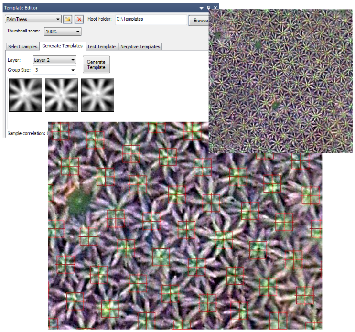This screenshot has height=332, width=355.
Task: Click the new template folder icon
Action: pyautogui.click(x=67, y=19)
